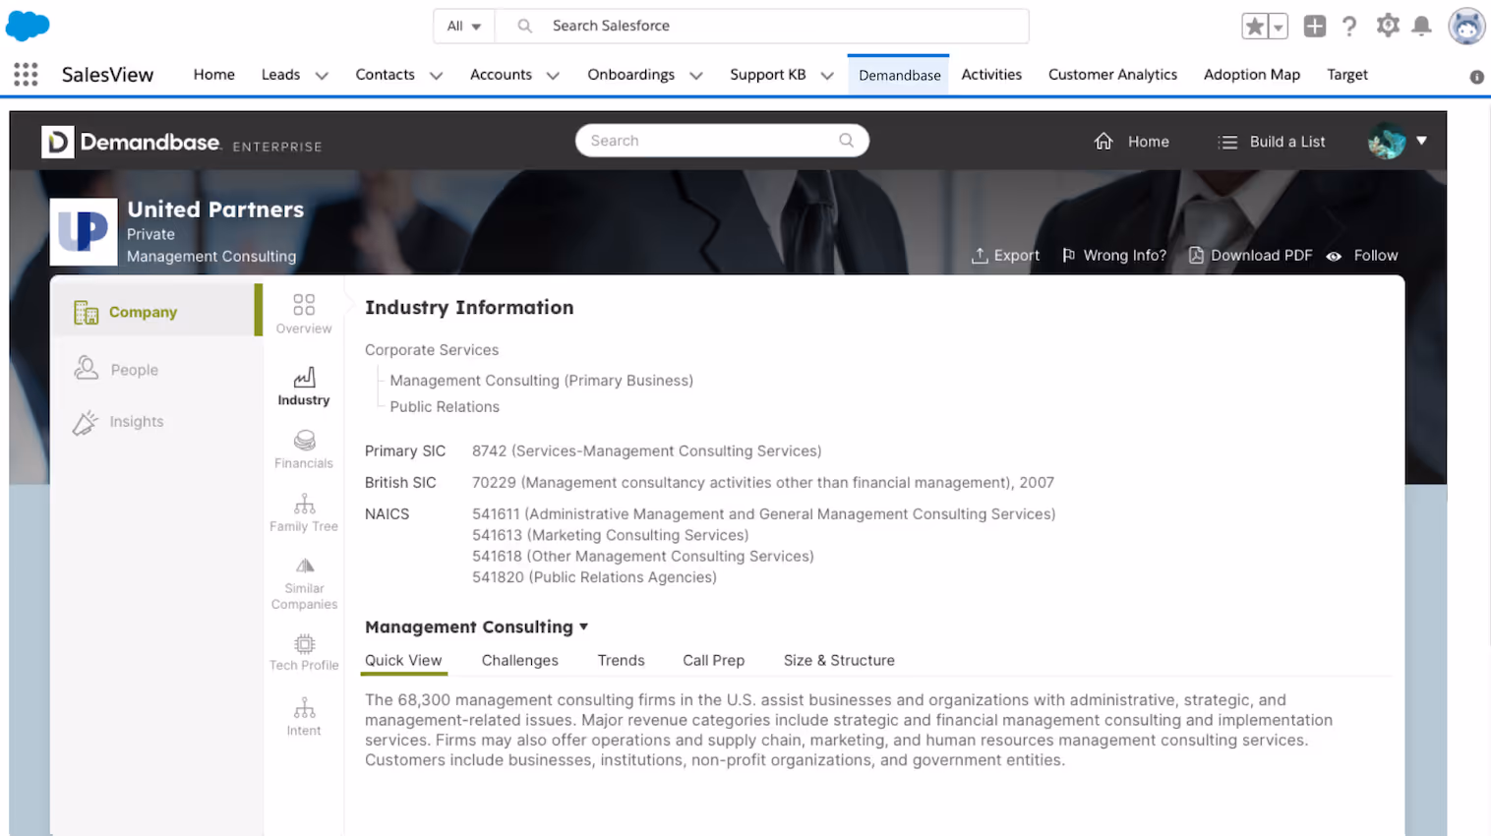Open the All search scope dropdown
1491x836 pixels.
click(464, 27)
